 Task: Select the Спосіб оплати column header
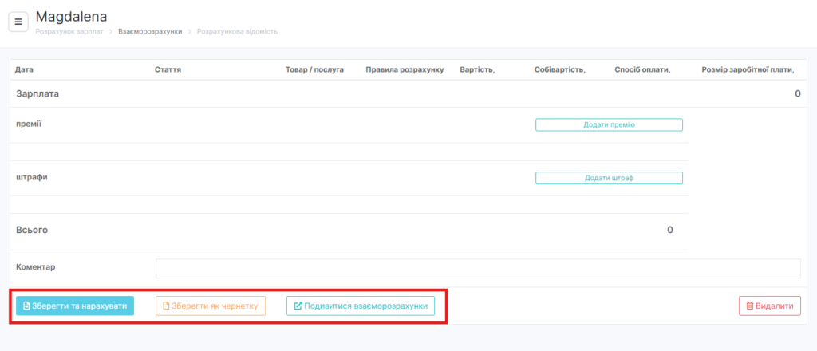pos(641,70)
